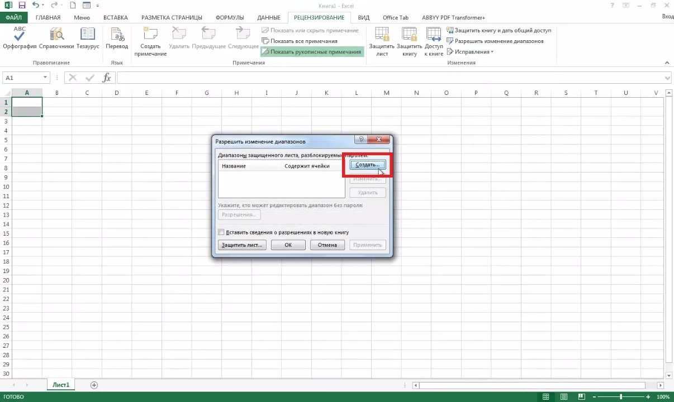Viewport: 674px width, 402px height.
Task: Открыть Справочники на ленте
Action: tap(56, 39)
